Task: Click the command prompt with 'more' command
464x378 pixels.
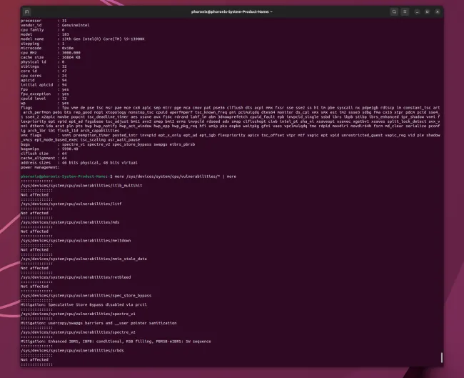Action: 128,176
